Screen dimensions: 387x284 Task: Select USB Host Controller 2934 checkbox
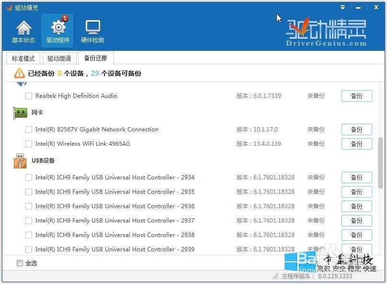(x=28, y=177)
